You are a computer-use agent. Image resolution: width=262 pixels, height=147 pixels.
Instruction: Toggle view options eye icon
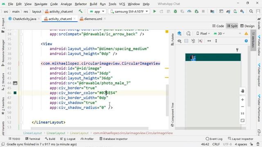[x=179, y=41]
